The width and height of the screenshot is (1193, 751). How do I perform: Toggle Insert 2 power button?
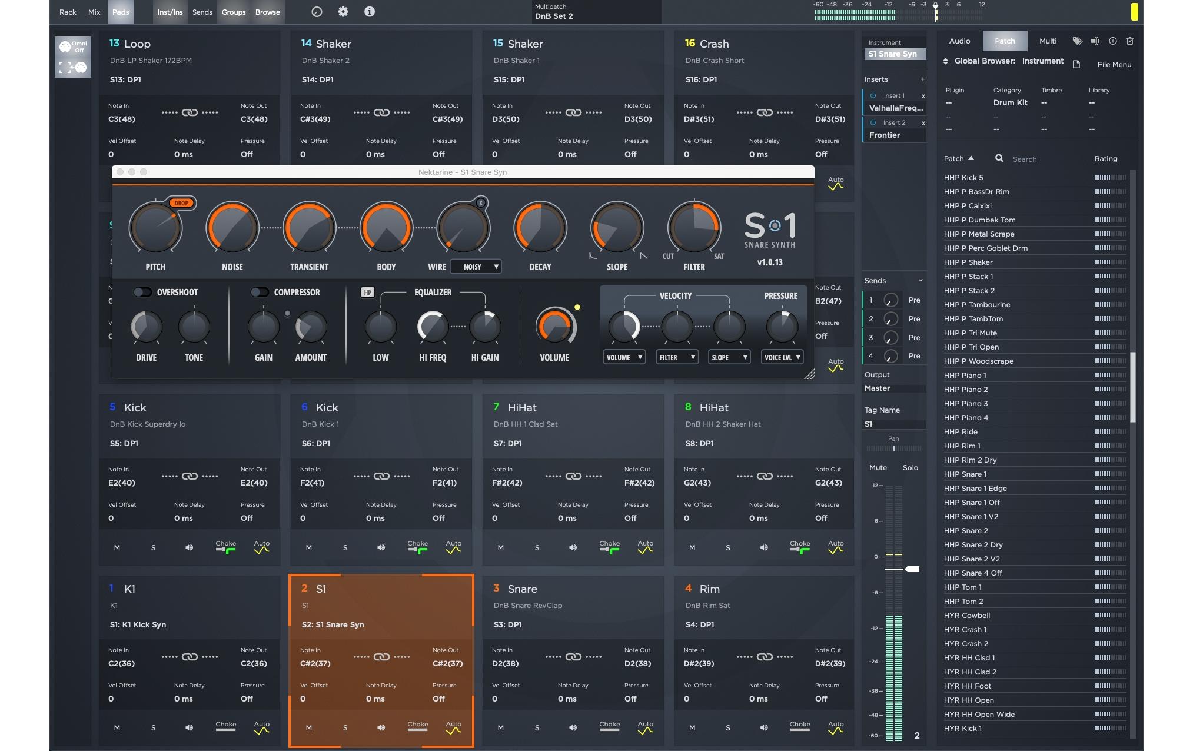pyautogui.click(x=873, y=122)
